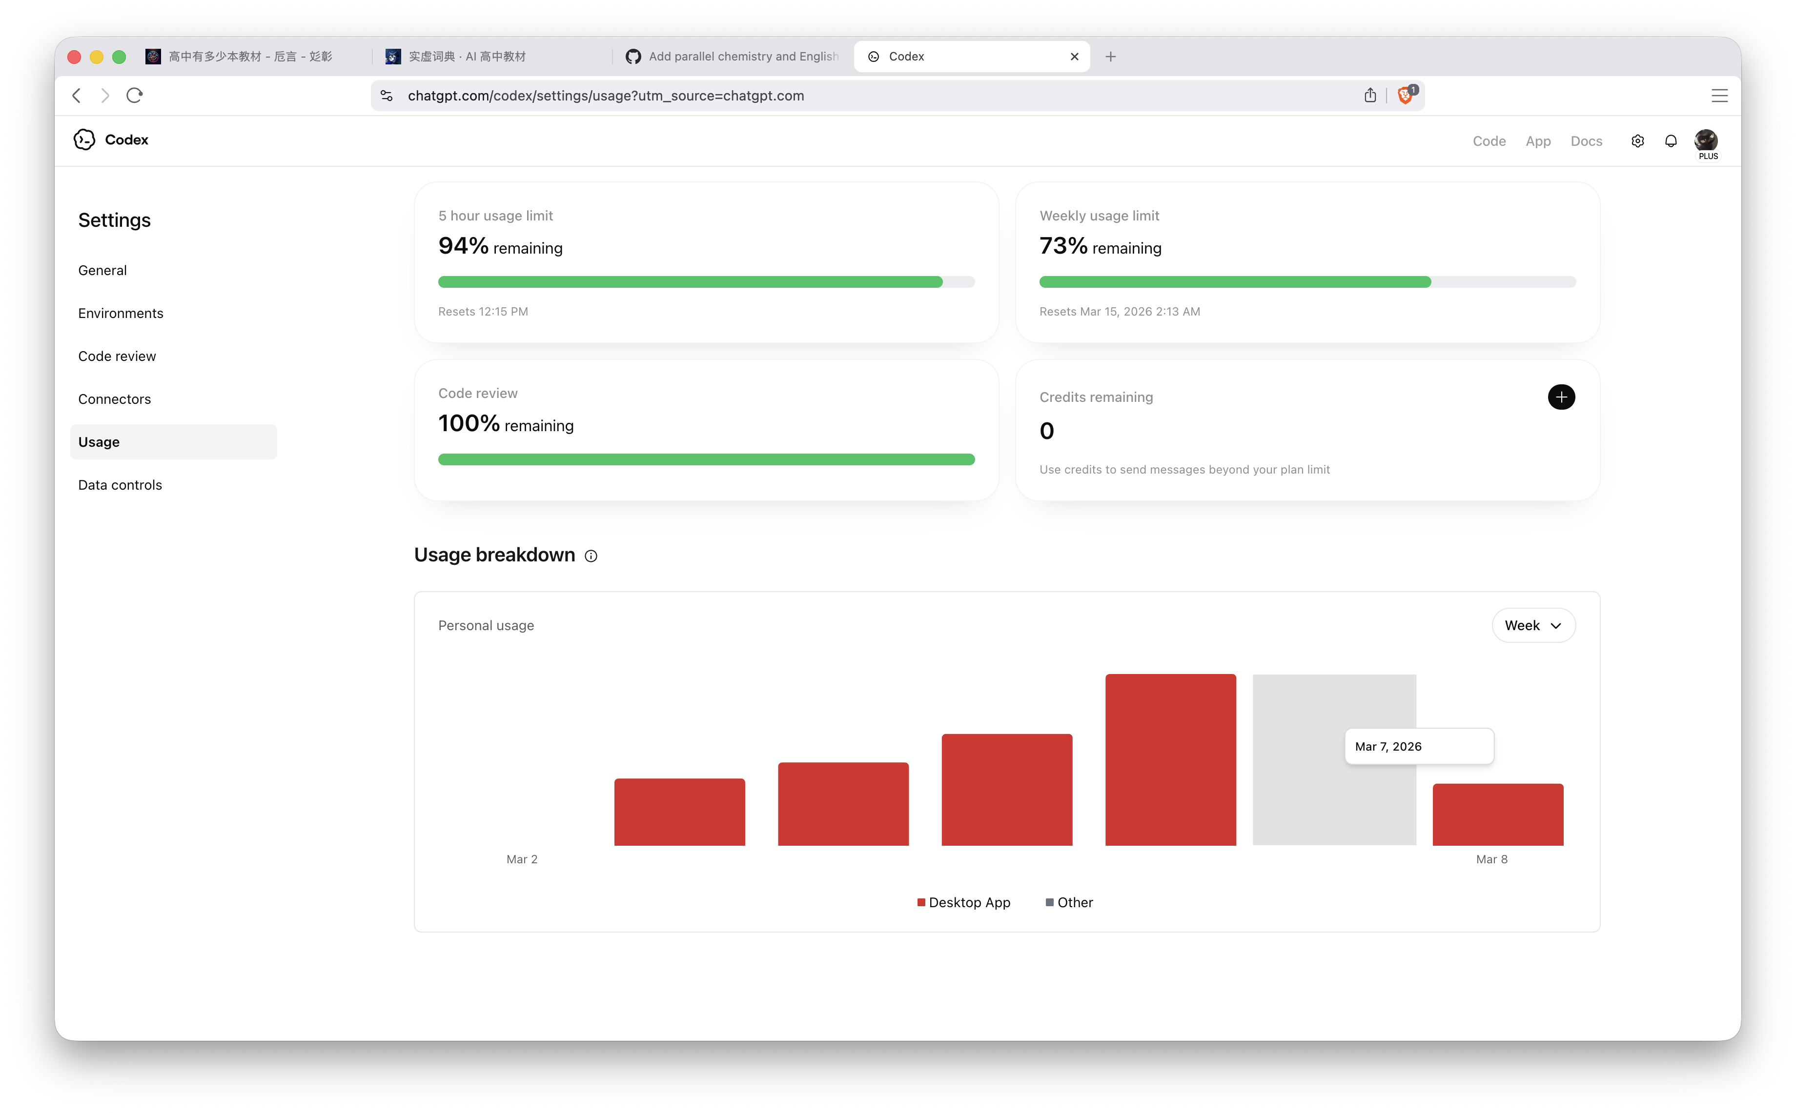The height and width of the screenshot is (1113, 1796).
Task: Click the Usage breakdown info icon
Action: (591, 556)
